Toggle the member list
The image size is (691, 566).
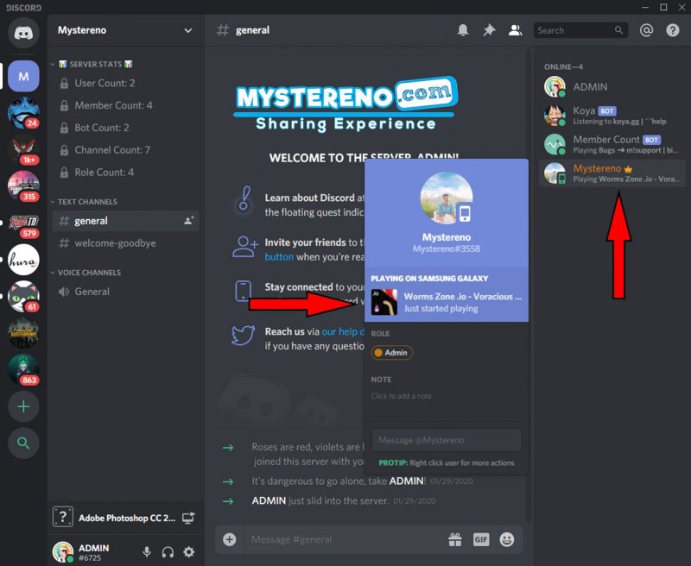pos(515,30)
